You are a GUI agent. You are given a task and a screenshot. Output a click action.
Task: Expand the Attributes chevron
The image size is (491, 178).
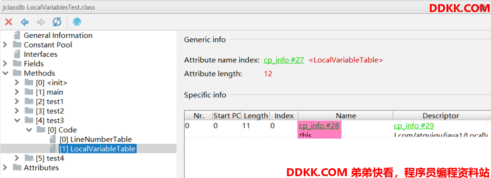5,168
